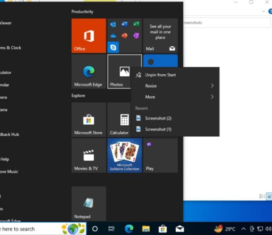Open Microsoft Store from taskbar
Viewport: 272px width, 235px height.
pyautogui.click(x=162, y=229)
